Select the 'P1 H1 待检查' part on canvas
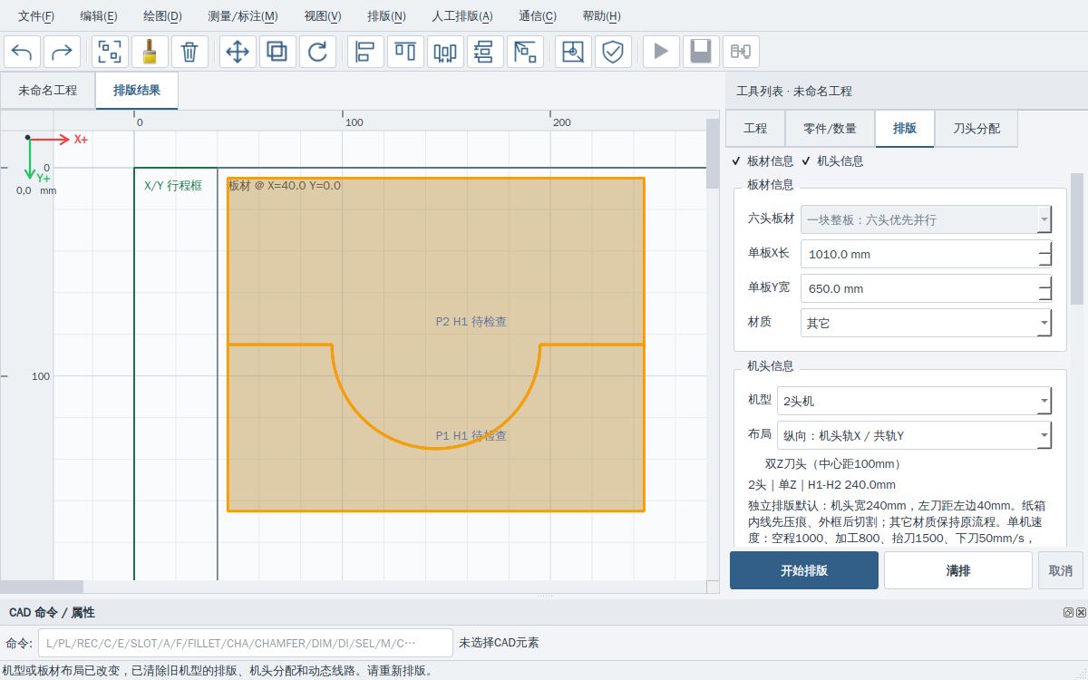Viewport: 1088px width, 680px height. pos(471,436)
